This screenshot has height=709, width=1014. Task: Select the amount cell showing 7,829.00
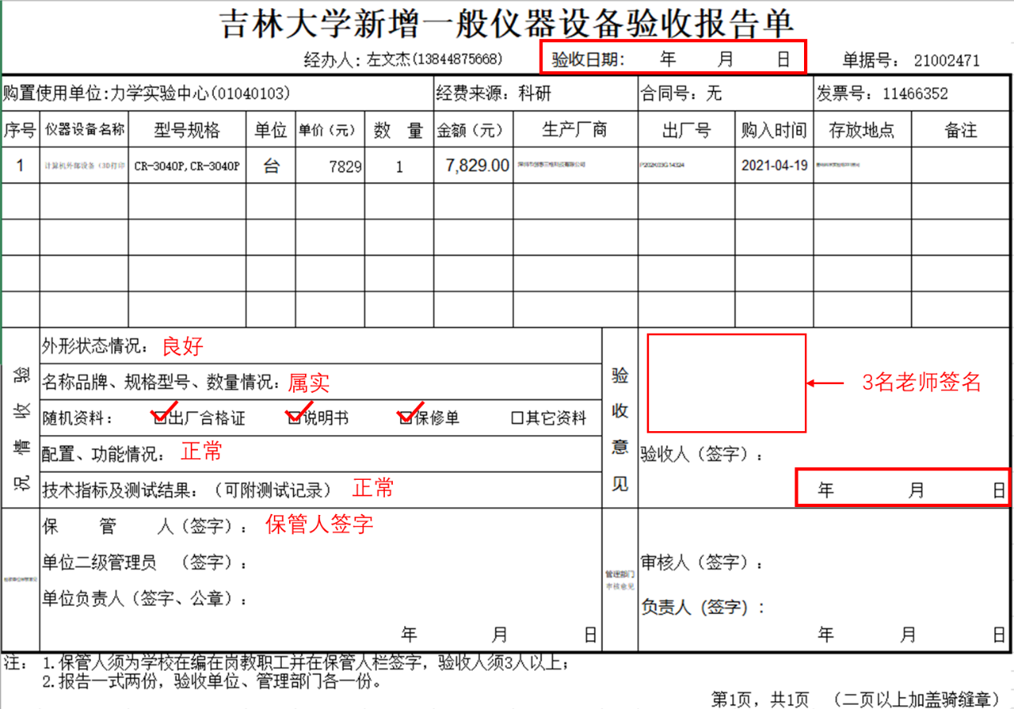472,166
